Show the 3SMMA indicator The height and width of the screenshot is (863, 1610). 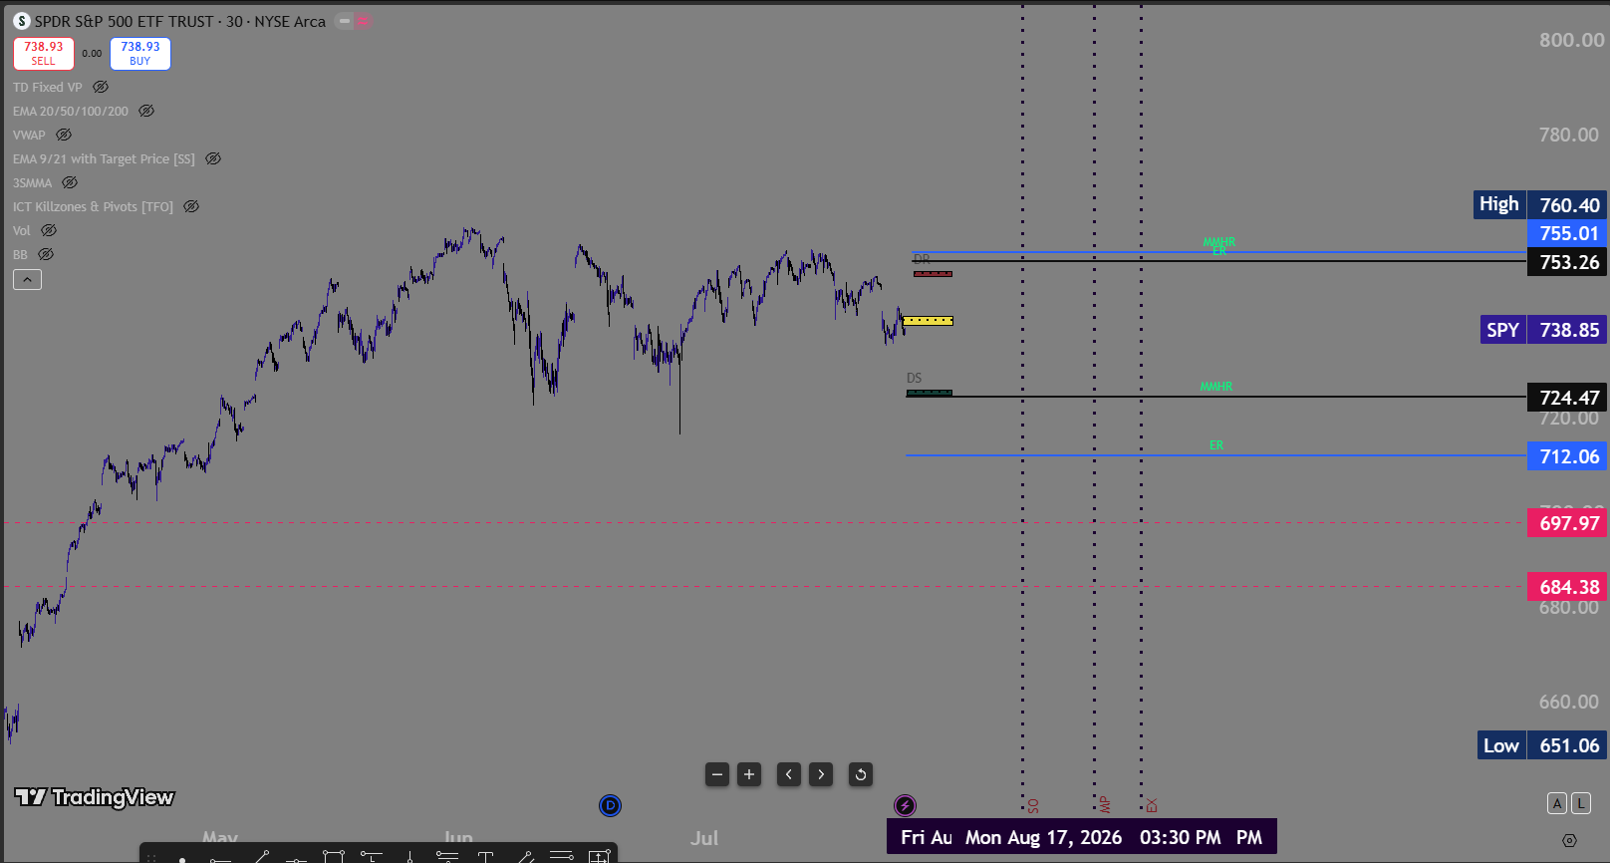[x=70, y=182]
